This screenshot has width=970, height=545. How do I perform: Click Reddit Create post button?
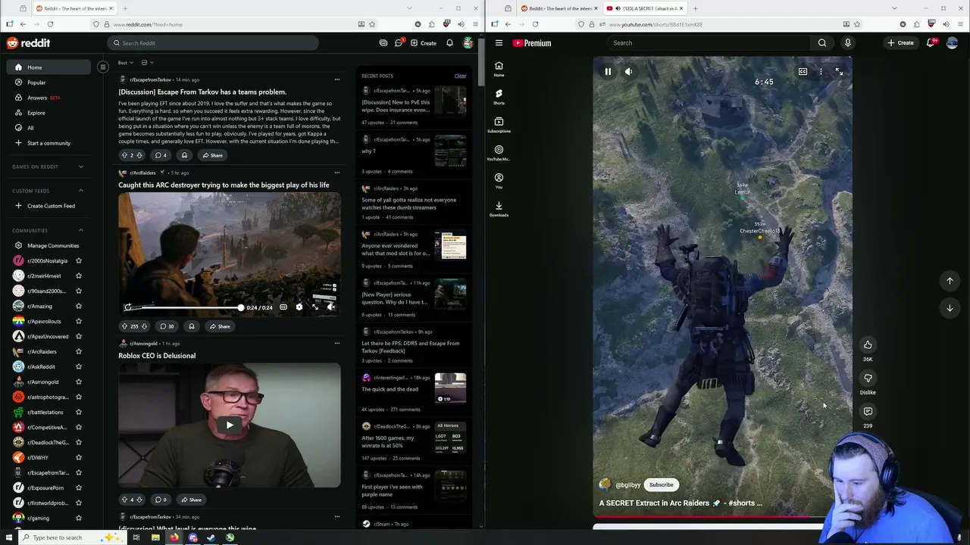click(424, 43)
